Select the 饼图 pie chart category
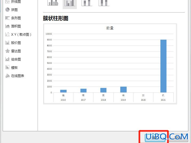 click(11, 10)
